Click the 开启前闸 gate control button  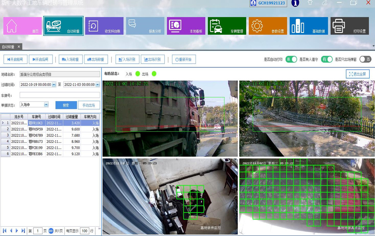point(15,59)
